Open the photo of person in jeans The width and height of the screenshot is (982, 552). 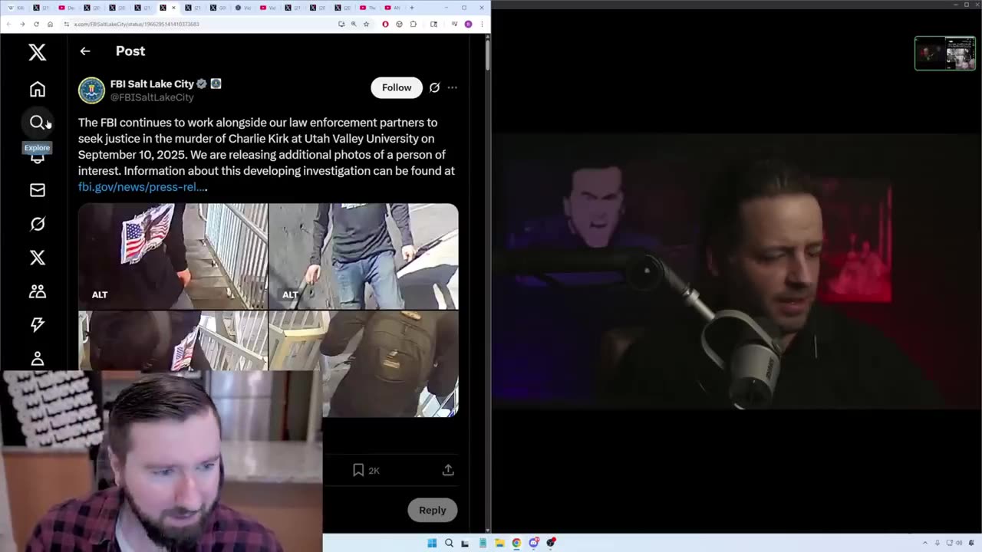[x=364, y=256]
